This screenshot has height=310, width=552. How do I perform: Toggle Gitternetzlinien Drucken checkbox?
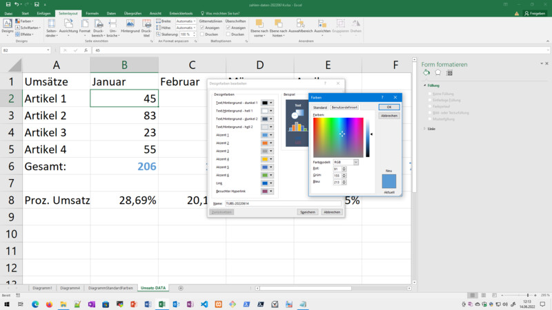202,34
